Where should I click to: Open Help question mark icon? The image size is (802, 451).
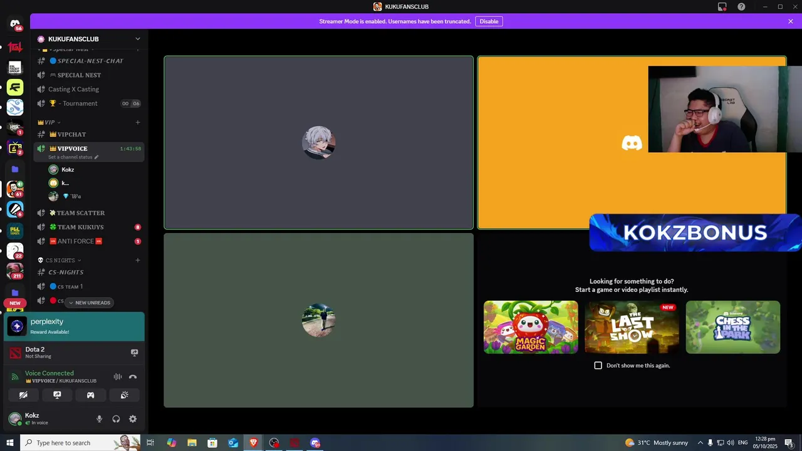tap(741, 7)
